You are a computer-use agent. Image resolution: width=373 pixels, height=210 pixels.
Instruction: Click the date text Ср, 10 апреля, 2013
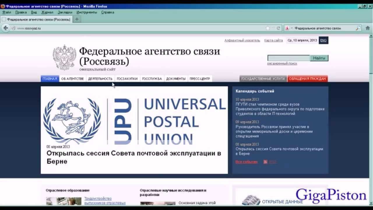point(302,41)
